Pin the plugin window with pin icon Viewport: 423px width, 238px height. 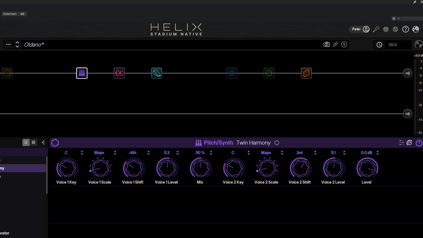(415, 2)
